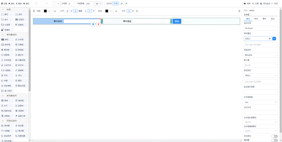Click 创建 in the top toolbar
This screenshot has height=142, width=282.
click(x=4, y=3)
